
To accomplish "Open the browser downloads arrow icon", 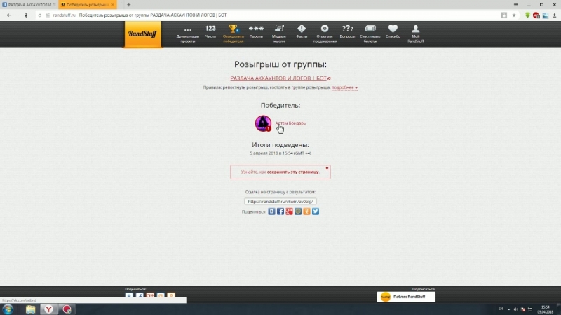I will 555,15.
